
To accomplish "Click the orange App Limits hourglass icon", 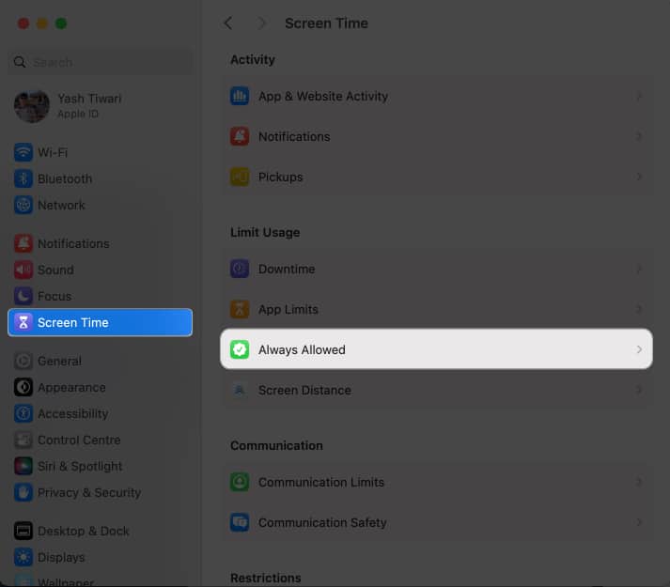I will (x=240, y=309).
